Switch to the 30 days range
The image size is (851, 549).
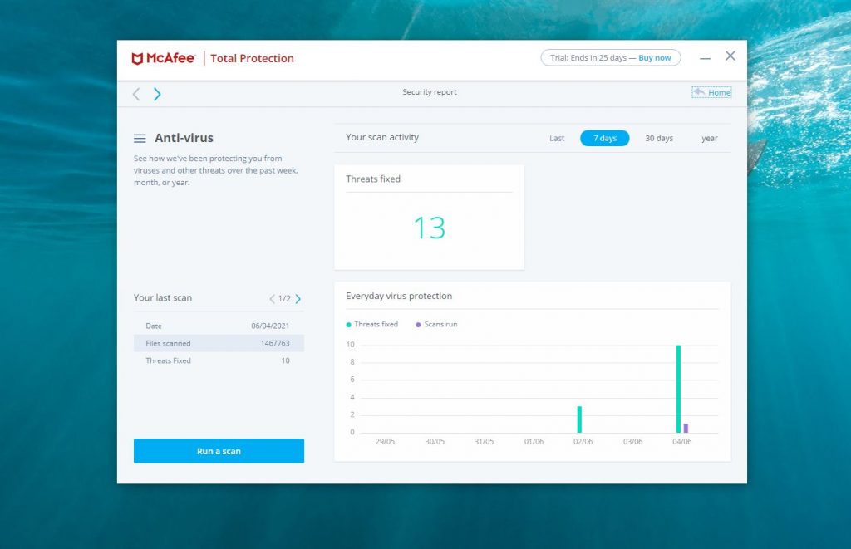659,139
